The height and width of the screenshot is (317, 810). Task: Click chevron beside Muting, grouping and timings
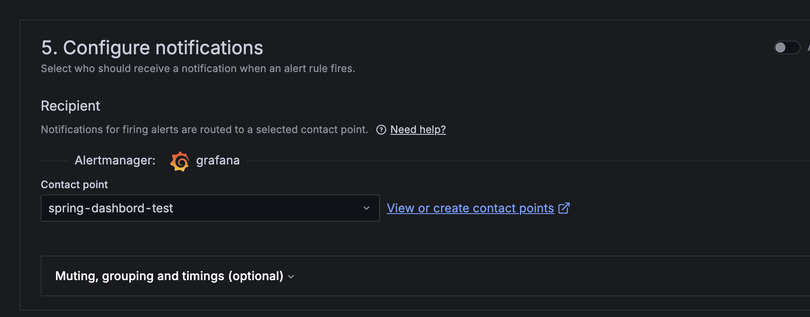tap(291, 277)
